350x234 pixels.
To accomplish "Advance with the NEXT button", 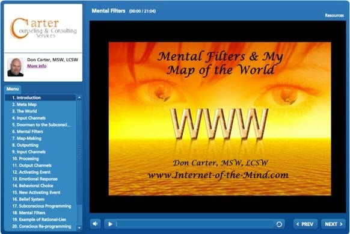I will click(x=333, y=224).
